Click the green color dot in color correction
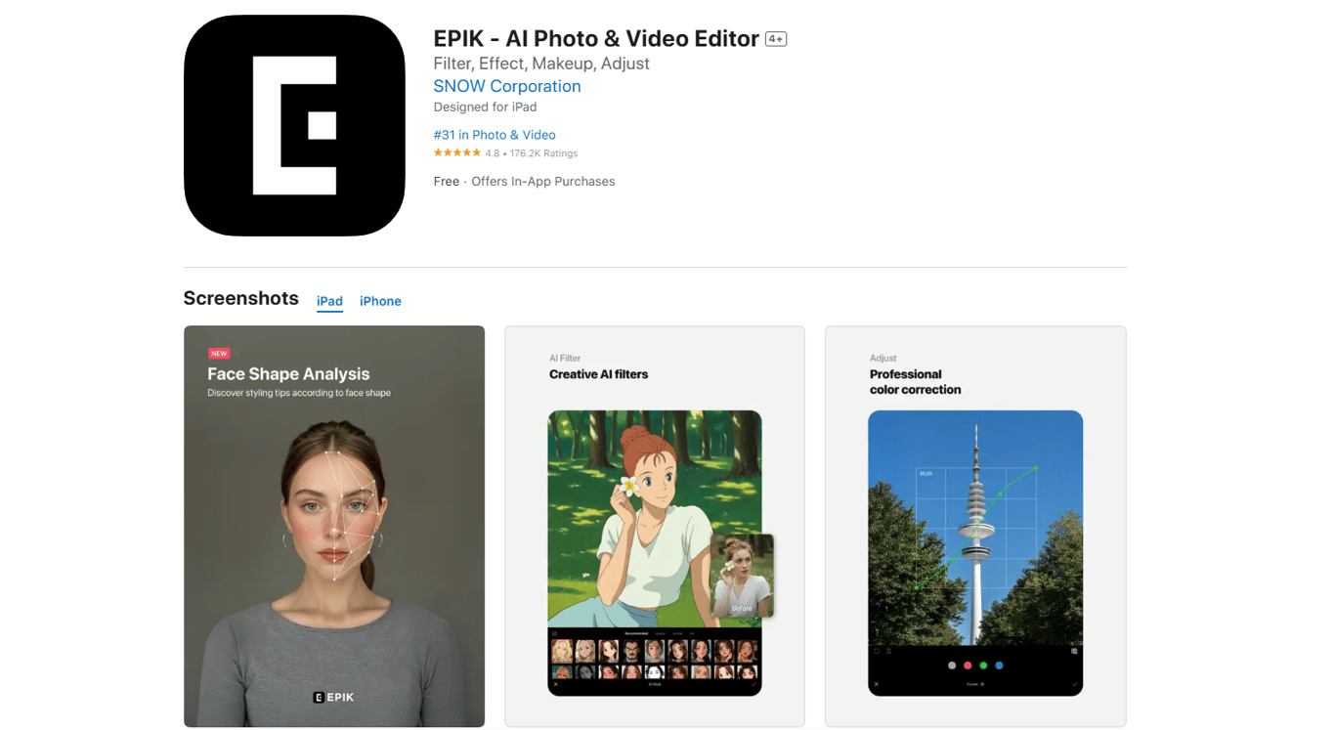1335x730 pixels. (x=983, y=666)
